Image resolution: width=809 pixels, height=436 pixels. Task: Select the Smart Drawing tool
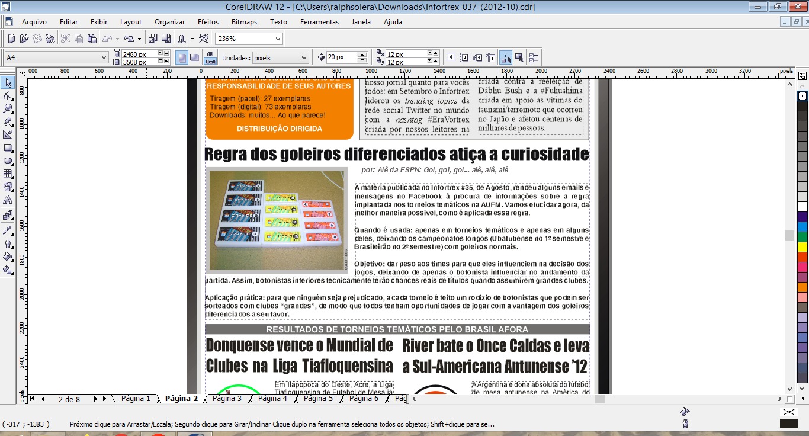click(x=8, y=135)
